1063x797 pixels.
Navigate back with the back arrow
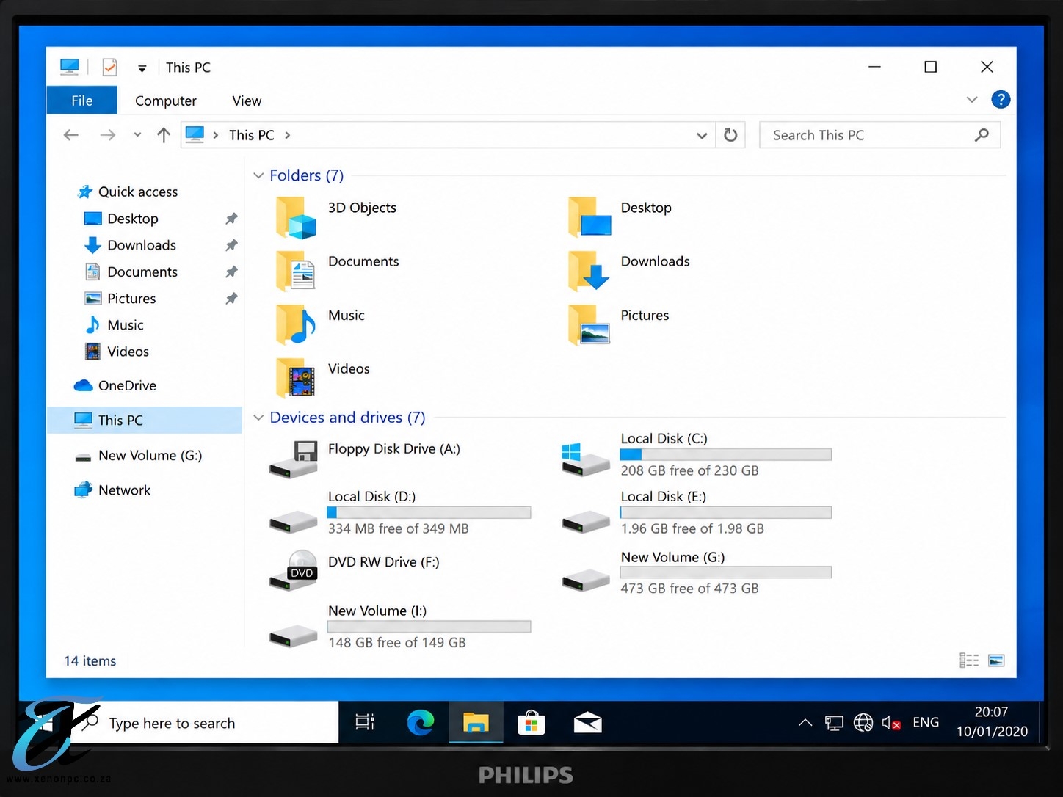tap(71, 135)
